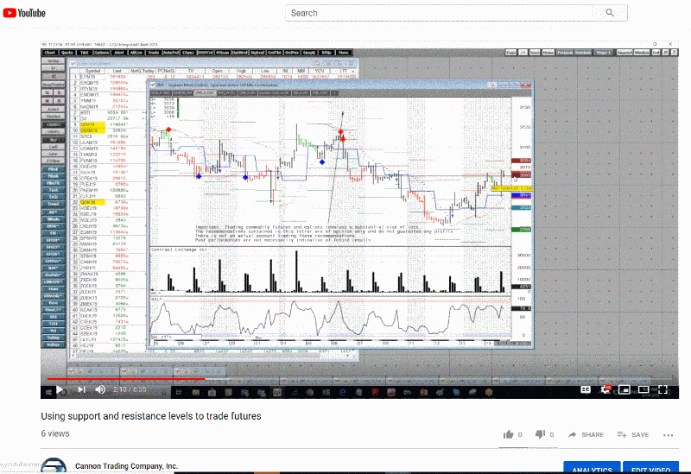Image resolution: width=691 pixels, height=474 pixels.
Task: Click the search magnifier button
Action: pos(610,13)
